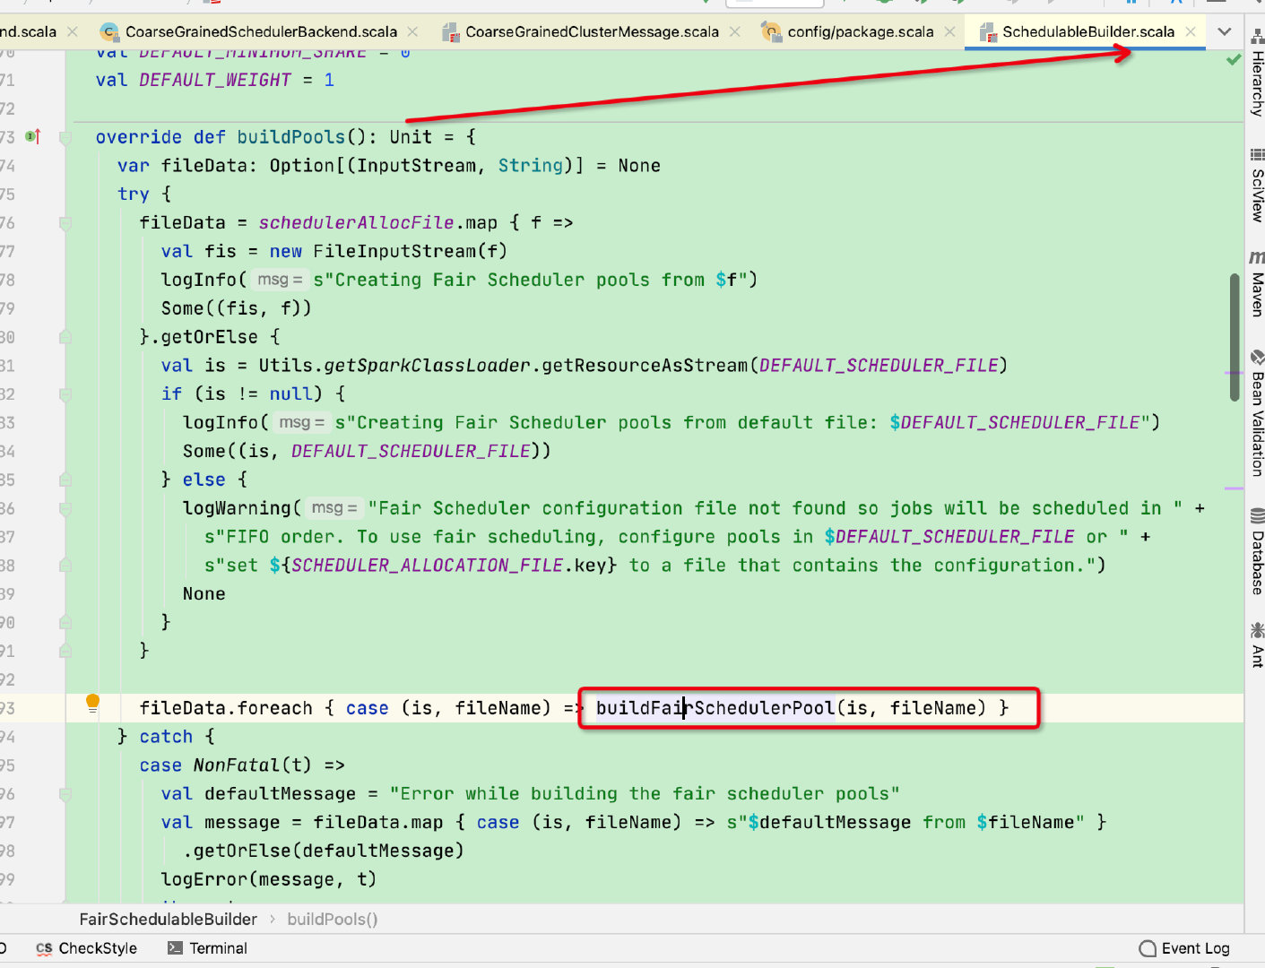Viewport: 1265px width, 968px height.
Task: Click the buildFairSchedulerPool method call
Action: coord(715,708)
